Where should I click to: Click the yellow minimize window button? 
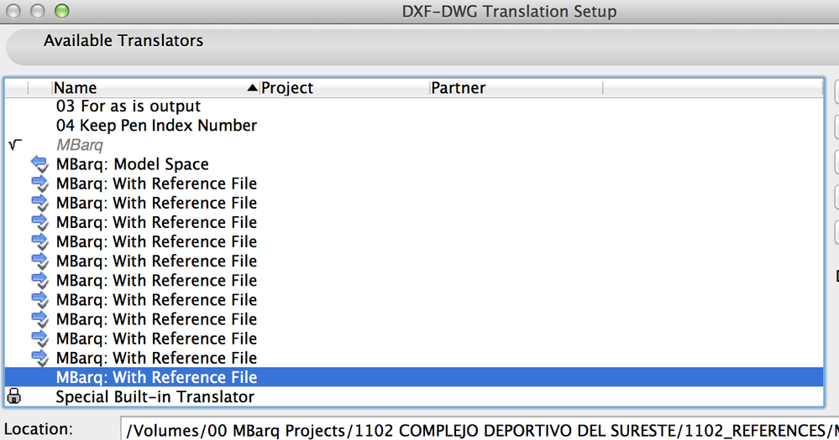click(x=38, y=12)
